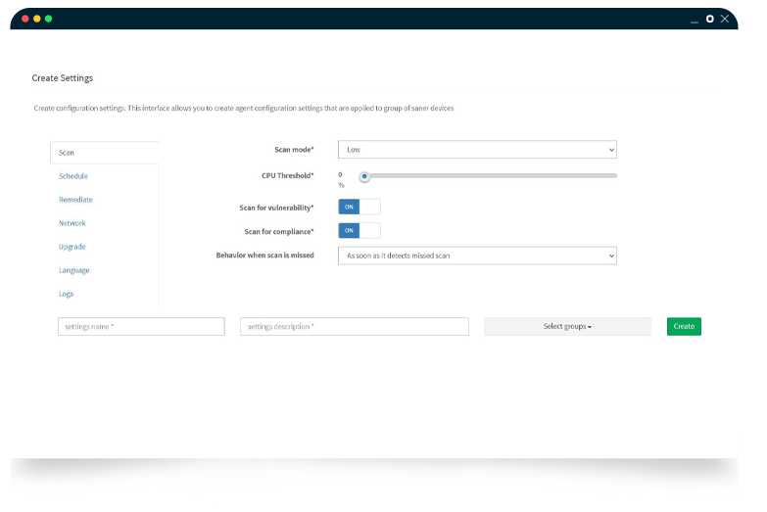Open the Remediate tab
Screen dimensions: 767x512
(75, 200)
